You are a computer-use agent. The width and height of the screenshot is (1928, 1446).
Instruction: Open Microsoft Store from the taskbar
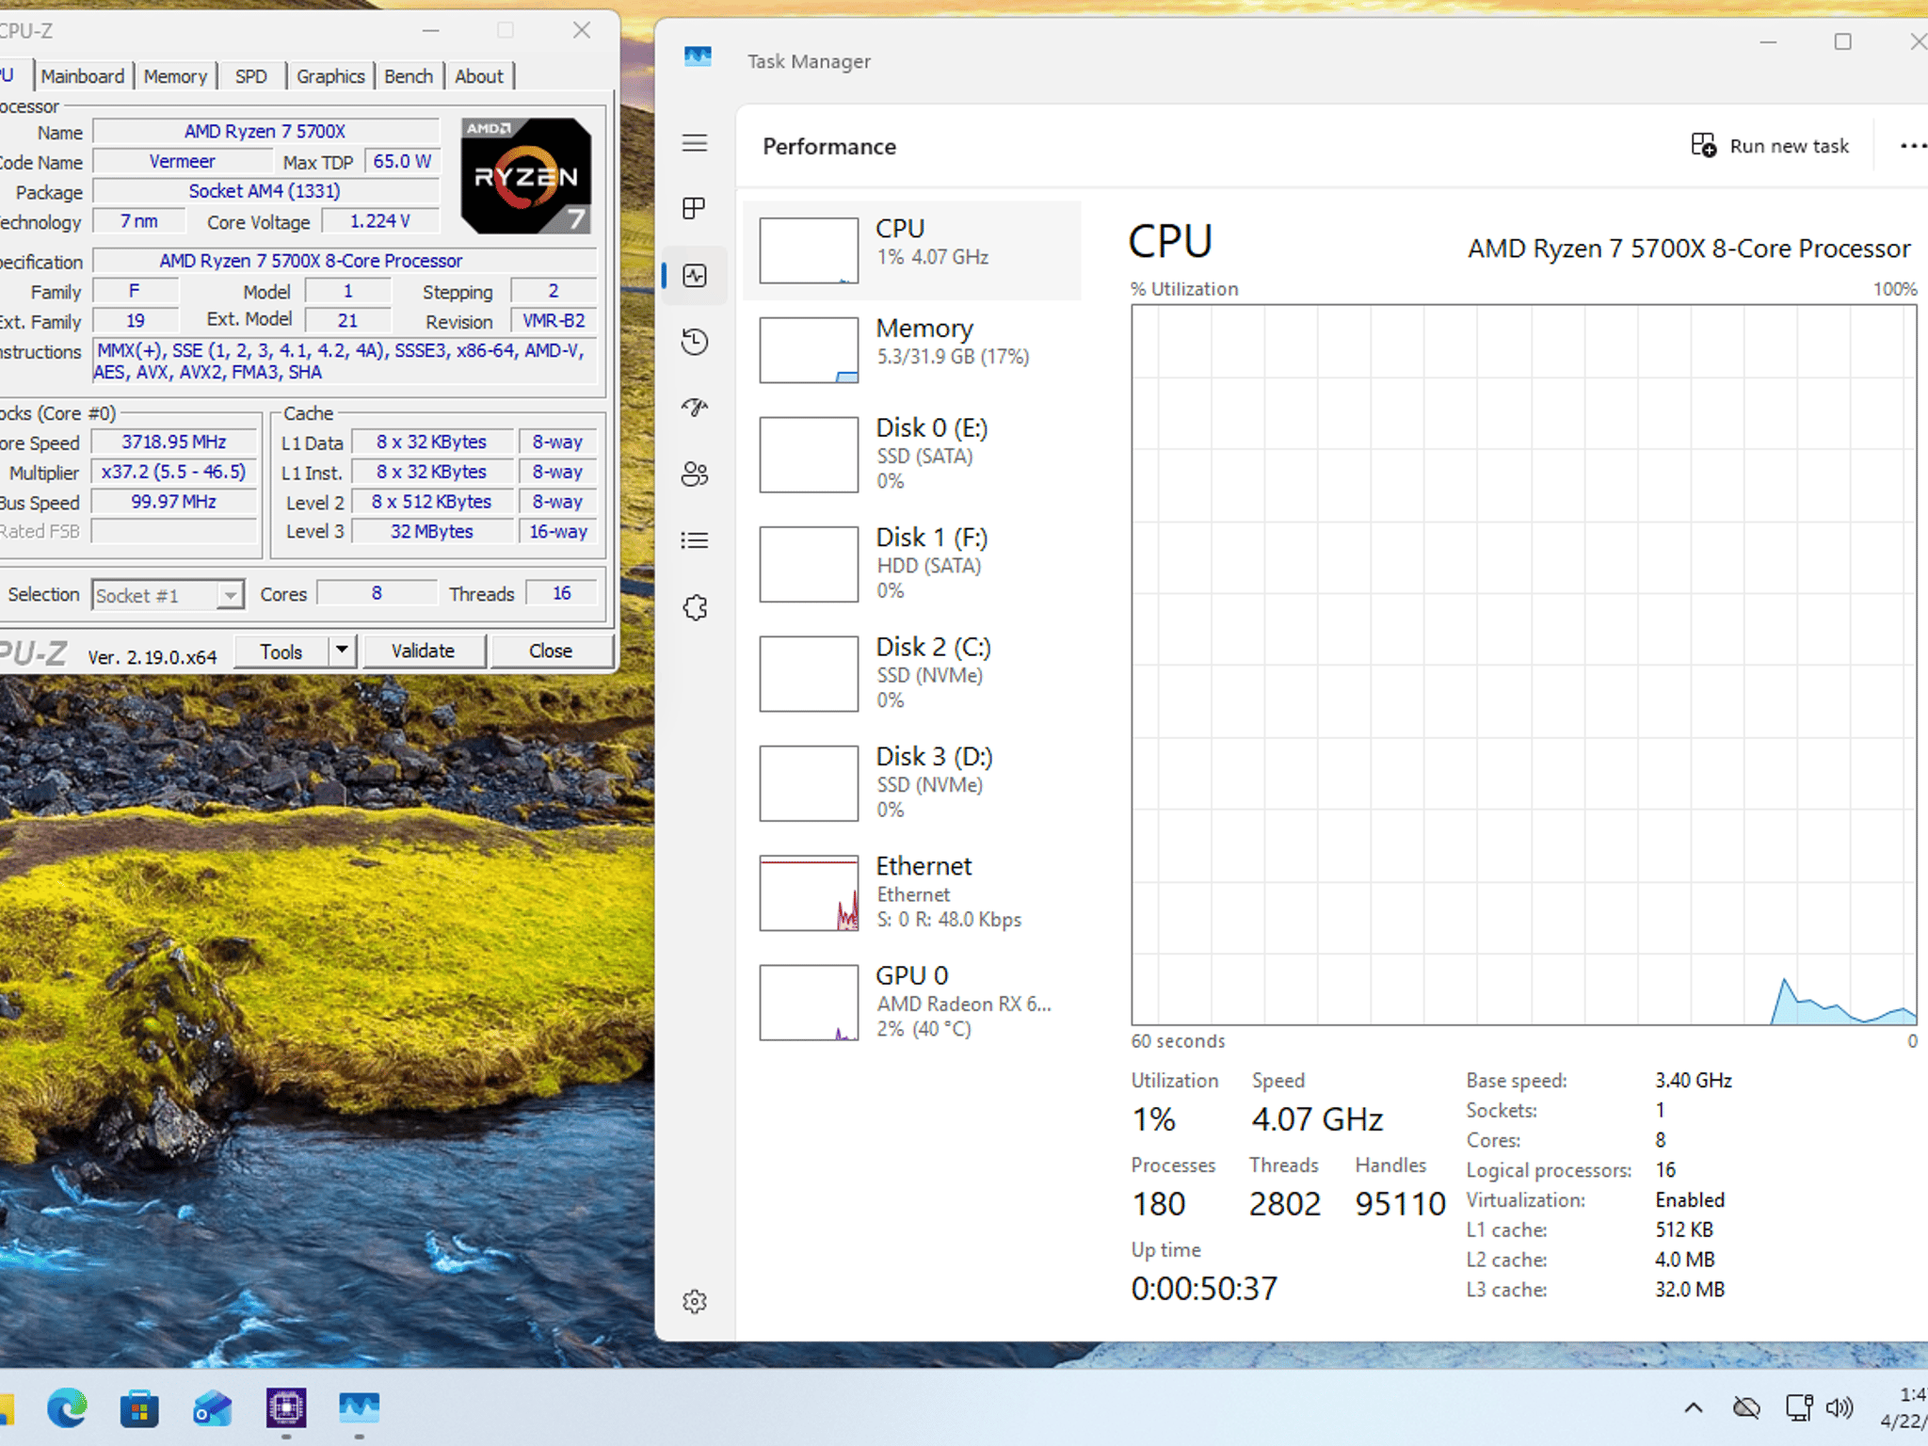tap(139, 1408)
